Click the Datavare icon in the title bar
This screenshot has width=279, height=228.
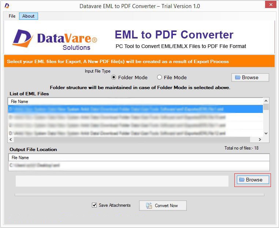pyautogui.click(x=7, y=6)
